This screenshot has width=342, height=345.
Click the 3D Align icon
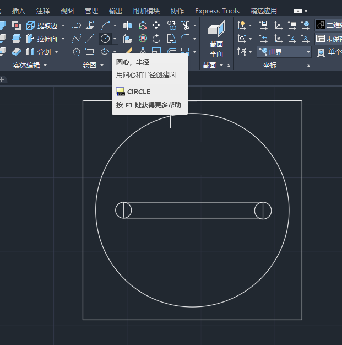(128, 39)
